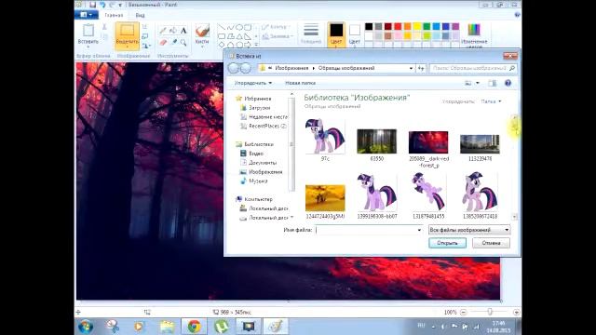
Task: Choose the Oval shape in shapes gallery
Action: (239, 27)
